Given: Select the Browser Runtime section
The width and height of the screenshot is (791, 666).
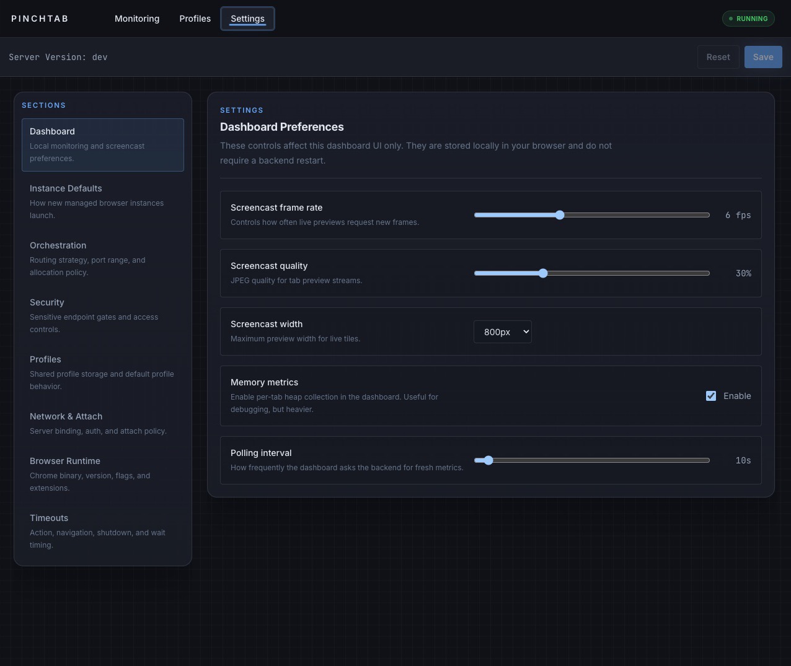Looking at the screenshot, I should (x=102, y=473).
